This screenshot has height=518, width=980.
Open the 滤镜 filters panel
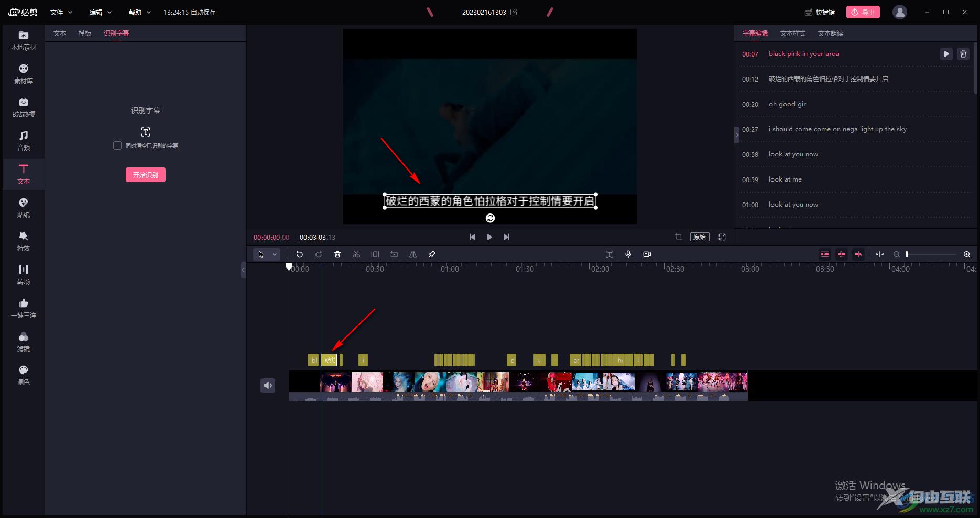pos(24,342)
